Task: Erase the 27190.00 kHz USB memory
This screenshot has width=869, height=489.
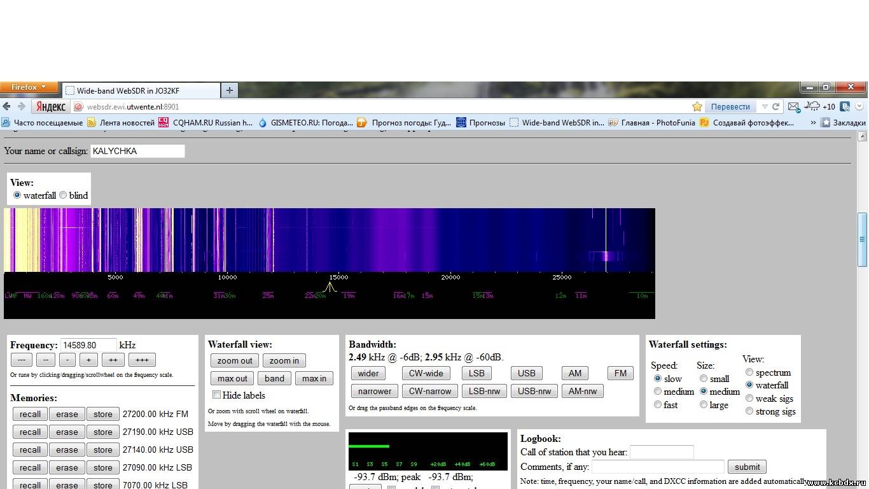Action: (67, 432)
